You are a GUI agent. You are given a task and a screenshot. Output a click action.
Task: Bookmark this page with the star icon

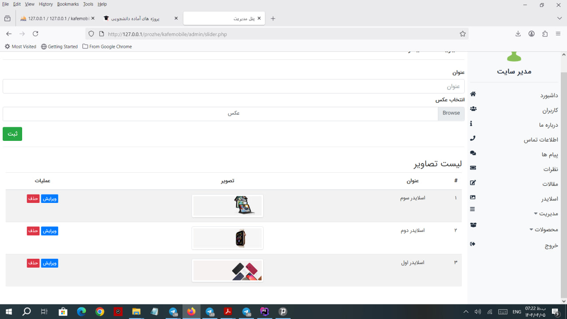tap(462, 34)
